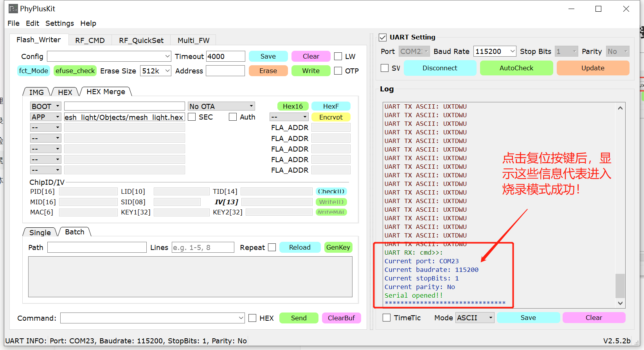
Task: Click the cyan Save config button
Action: (x=268, y=56)
